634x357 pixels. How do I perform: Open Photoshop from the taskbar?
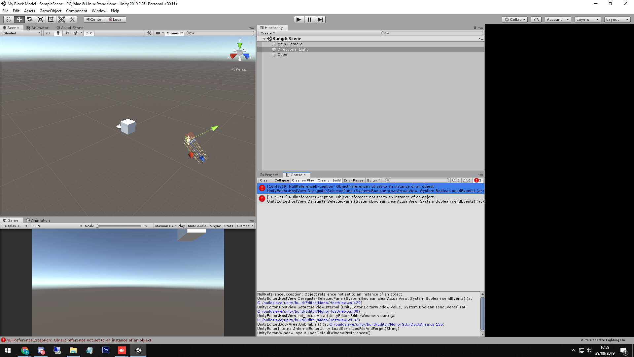(105, 350)
